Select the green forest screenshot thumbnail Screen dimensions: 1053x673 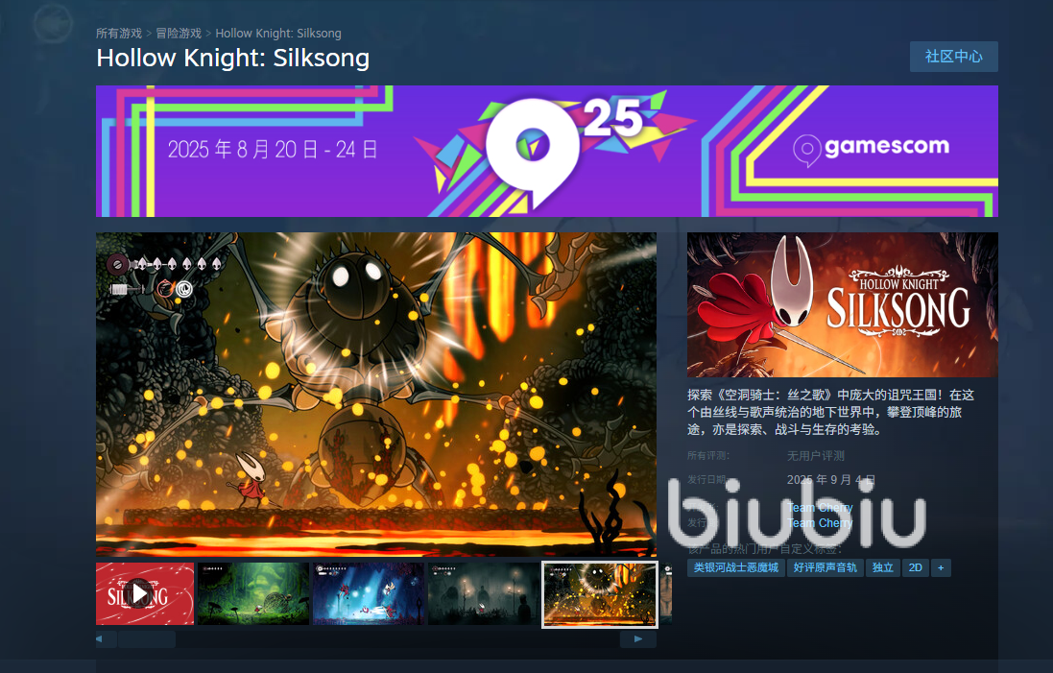253,593
